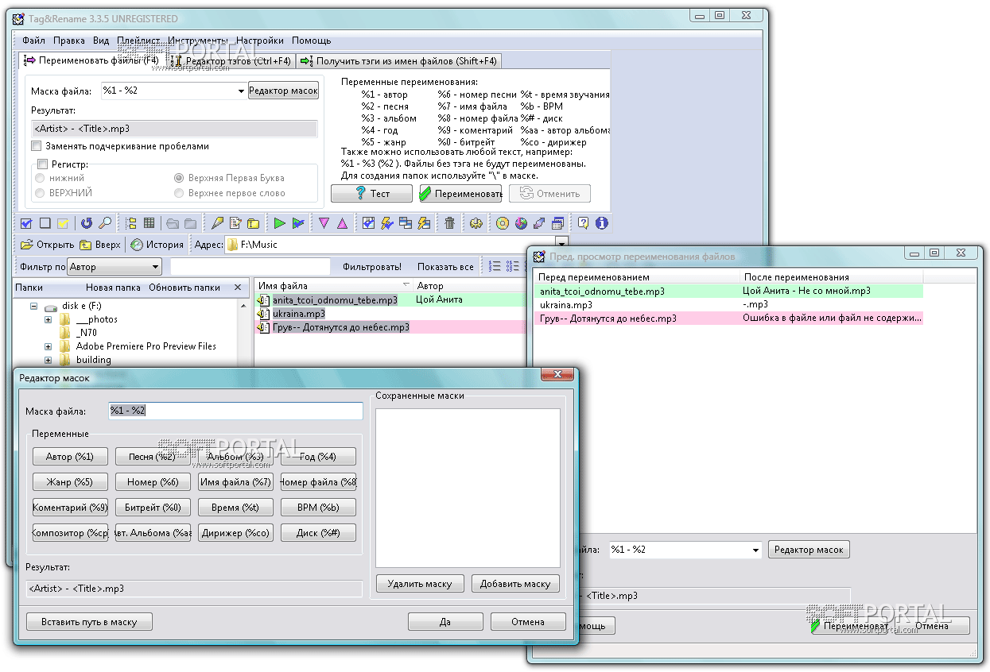Click the Битрейт (%0) variable button

click(153, 508)
